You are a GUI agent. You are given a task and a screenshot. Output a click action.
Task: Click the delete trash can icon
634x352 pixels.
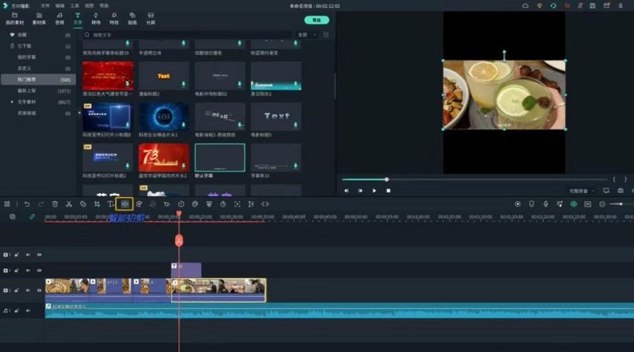coord(55,204)
